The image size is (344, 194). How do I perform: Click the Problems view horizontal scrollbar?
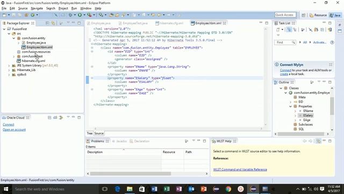[131, 174]
